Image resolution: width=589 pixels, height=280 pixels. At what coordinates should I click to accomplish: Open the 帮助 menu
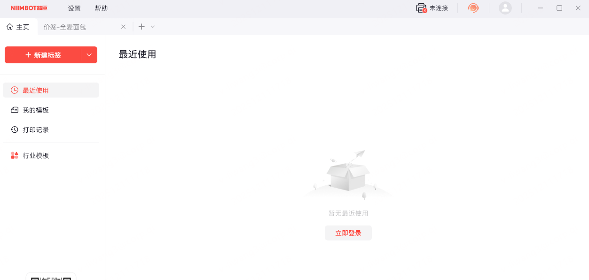tap(101, 8)
